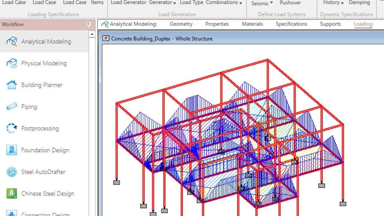The height and width of the screenshot is (216, 384).
Task: Click the 'Load Generation' group label
Action: (177, 14)
